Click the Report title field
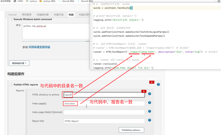Viewport: 221px width, 135px height. coord(104,121)
